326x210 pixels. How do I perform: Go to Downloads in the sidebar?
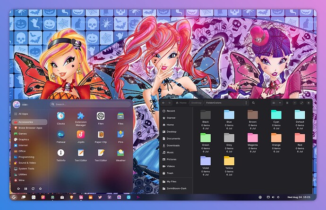(176, 145)
